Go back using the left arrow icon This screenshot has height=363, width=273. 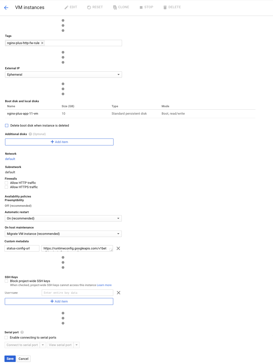pyautogui.click(x=6, y=8)
